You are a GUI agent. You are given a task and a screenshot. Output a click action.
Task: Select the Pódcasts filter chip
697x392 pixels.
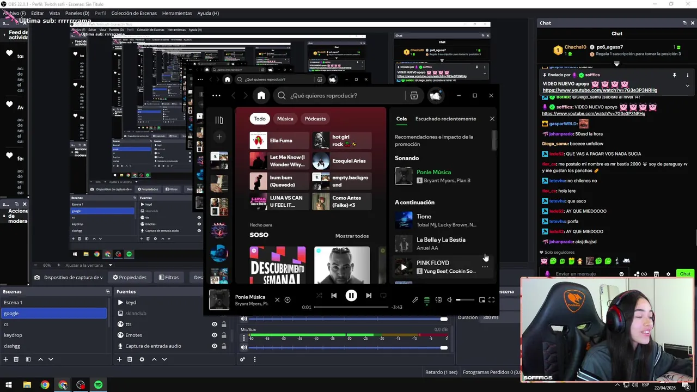pos(315,119)
